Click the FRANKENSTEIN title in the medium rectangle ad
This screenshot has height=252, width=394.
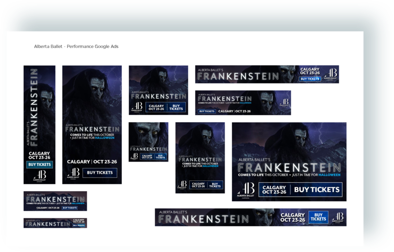[158, 96]
